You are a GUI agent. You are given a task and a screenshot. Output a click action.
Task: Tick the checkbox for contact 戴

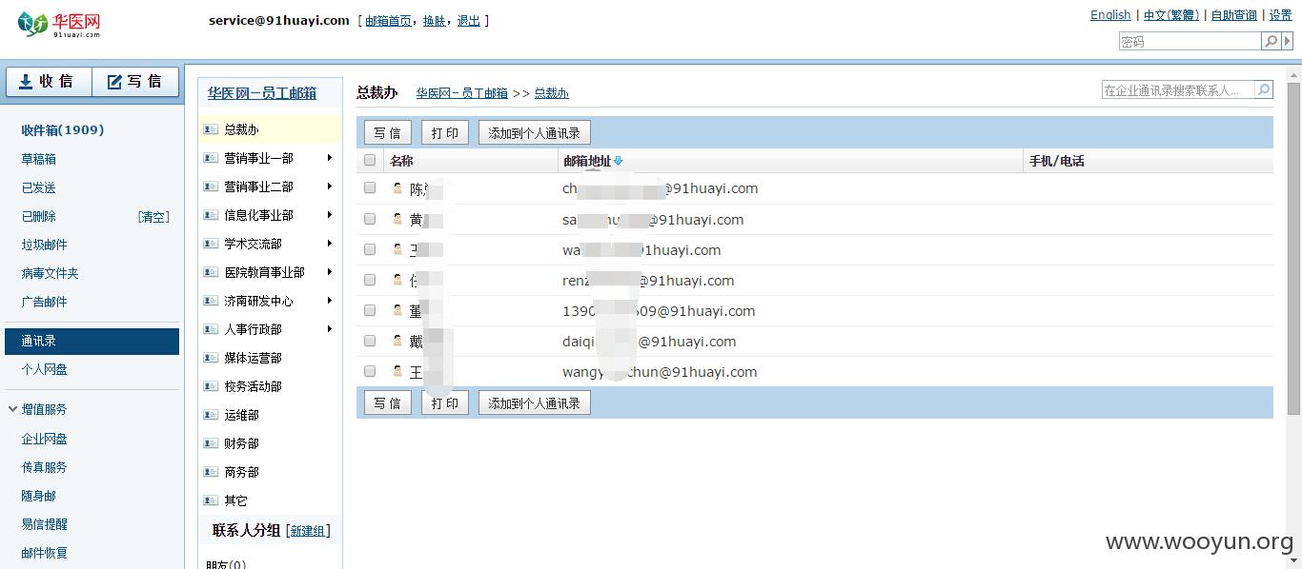pos(370,341)
